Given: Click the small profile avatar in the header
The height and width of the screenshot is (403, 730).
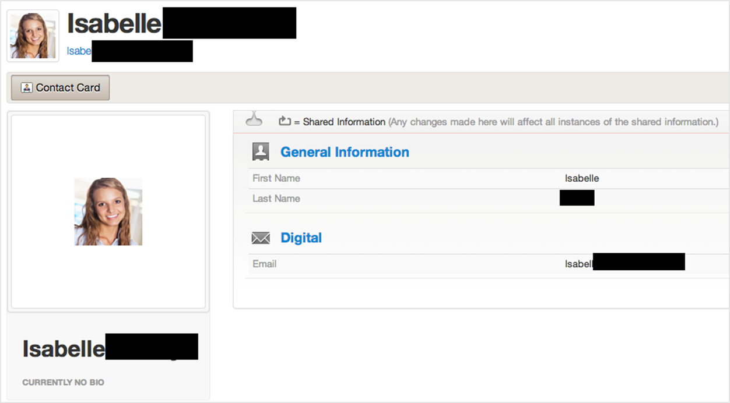Looking at the screenshot, I should pyautogui.click(x=33, y=36).
